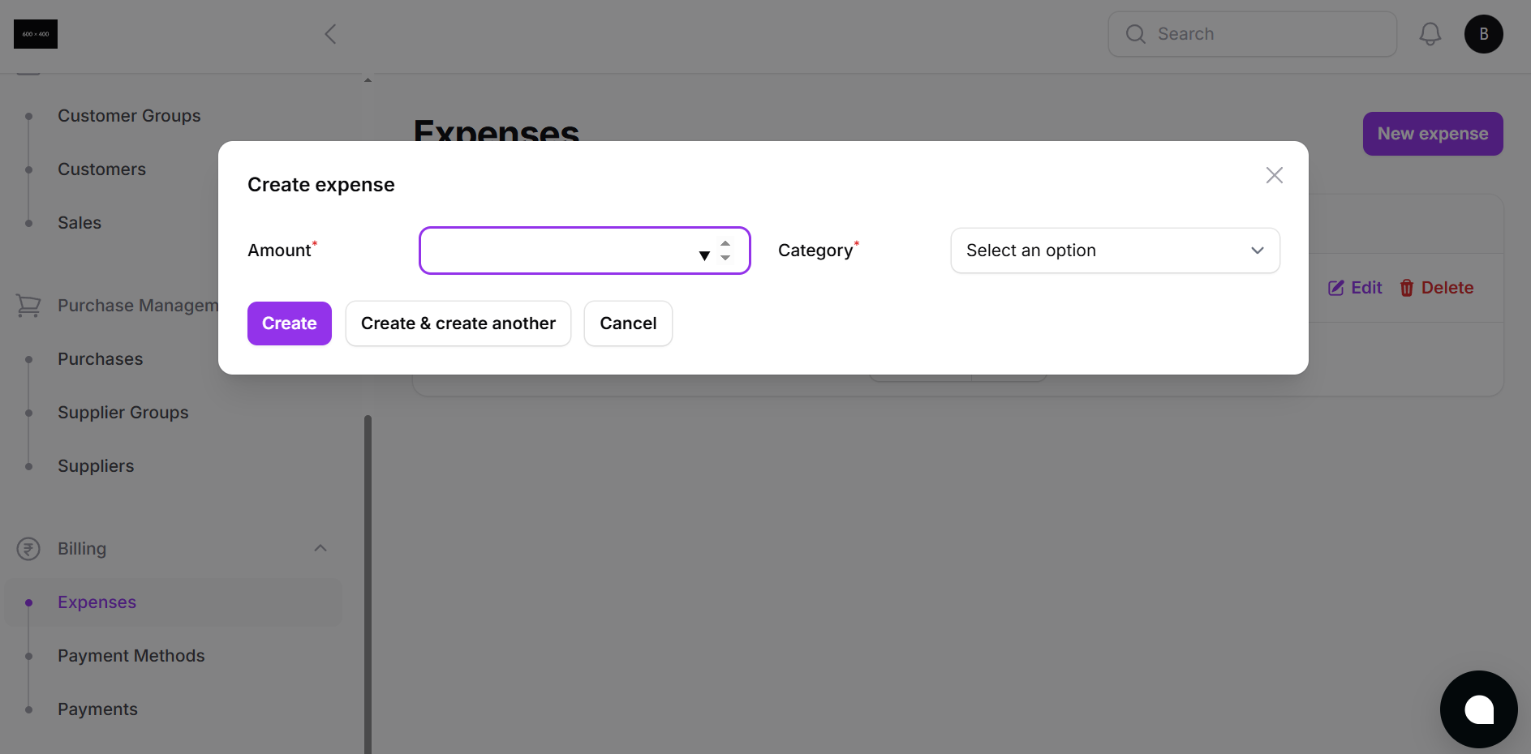This screenshot has height=754, width=1531.
Task: Open the notifications bell
Action: pyautogui.click(x=1430, y=34)
